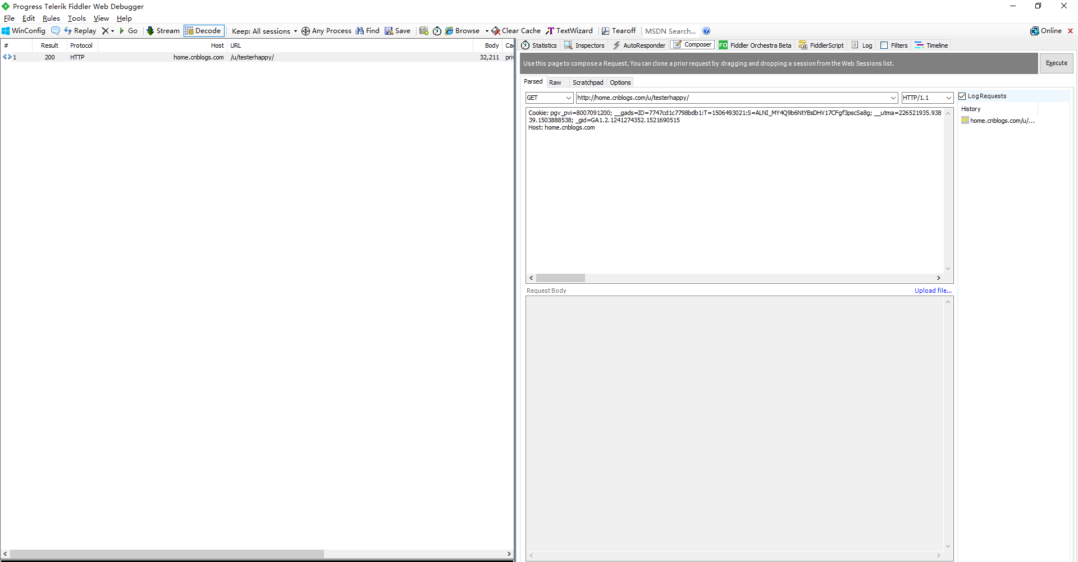
Task: Click the Remove sessions X icon
Action: (x=105, y=31)
